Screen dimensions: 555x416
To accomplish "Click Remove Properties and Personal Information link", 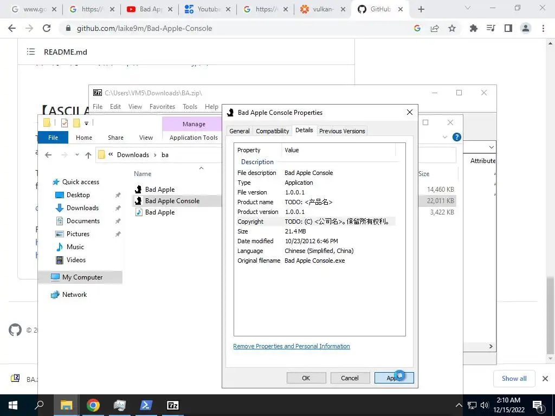I will point(291,346).
